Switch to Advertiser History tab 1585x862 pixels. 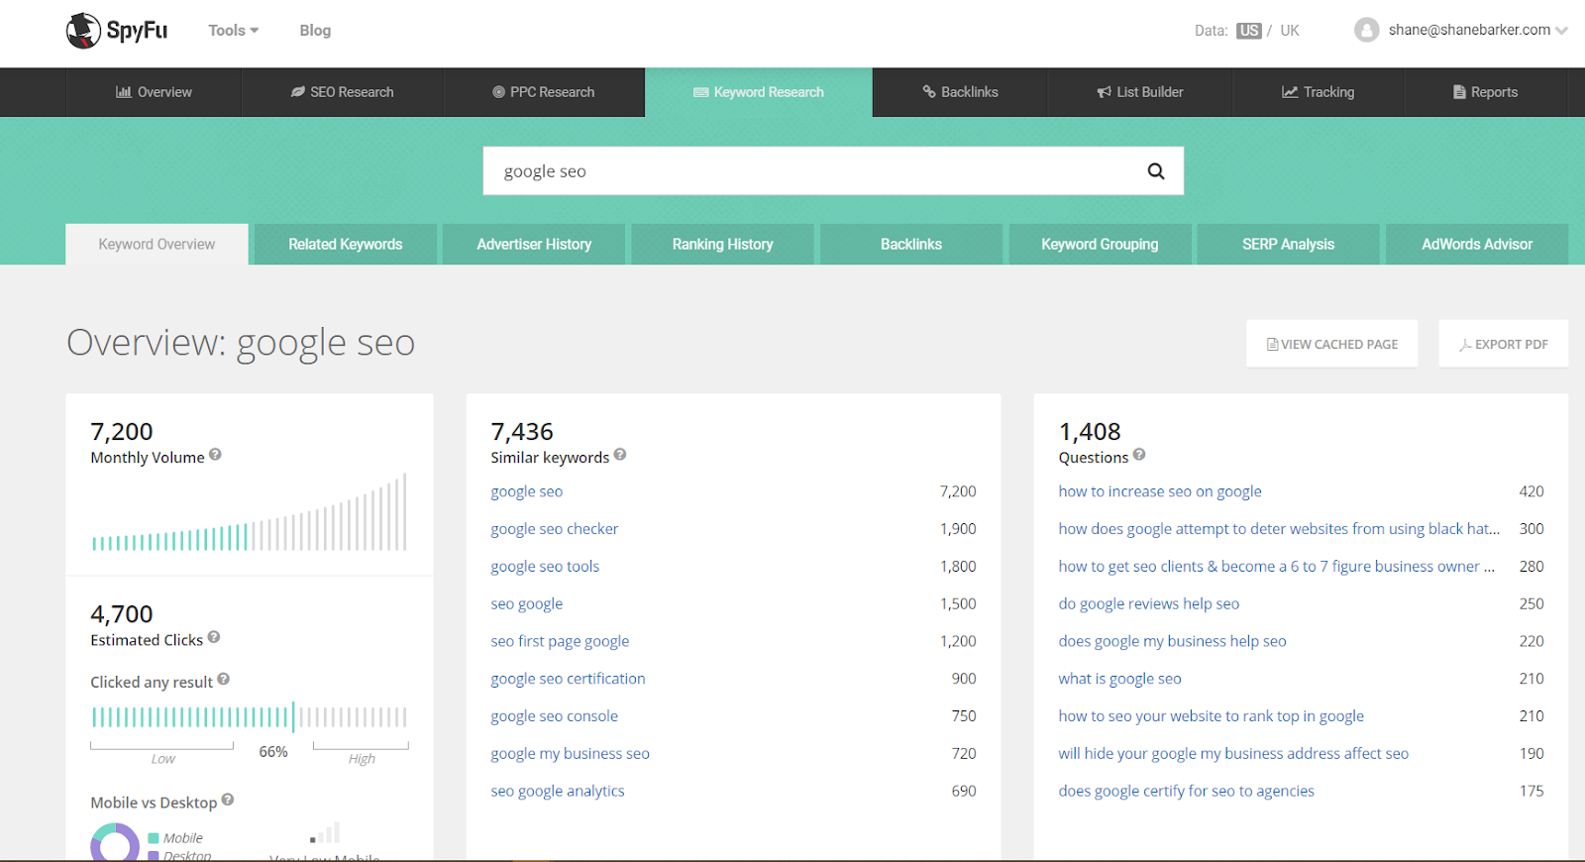(534, 244)
